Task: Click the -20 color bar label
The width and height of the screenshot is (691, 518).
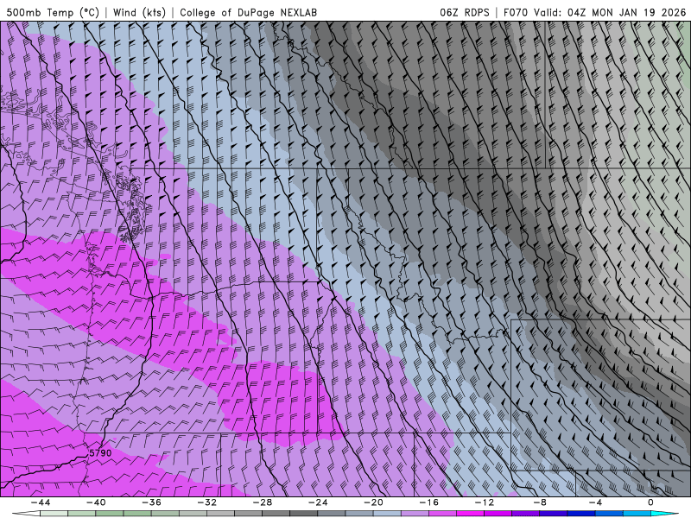Action: click(x=374, y=502)
